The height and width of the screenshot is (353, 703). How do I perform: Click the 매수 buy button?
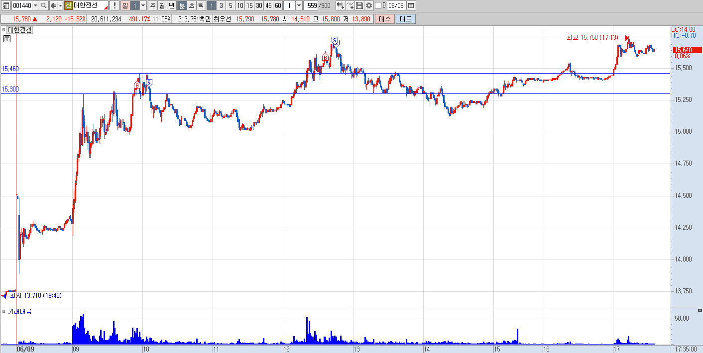[384, 19]
